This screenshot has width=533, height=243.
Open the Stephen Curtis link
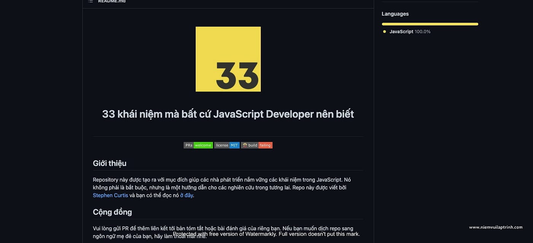click(110, 195)
